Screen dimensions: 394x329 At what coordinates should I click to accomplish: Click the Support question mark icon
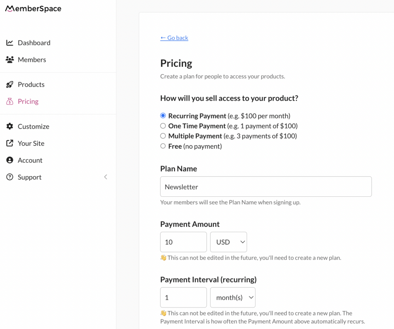click(10, 177)
